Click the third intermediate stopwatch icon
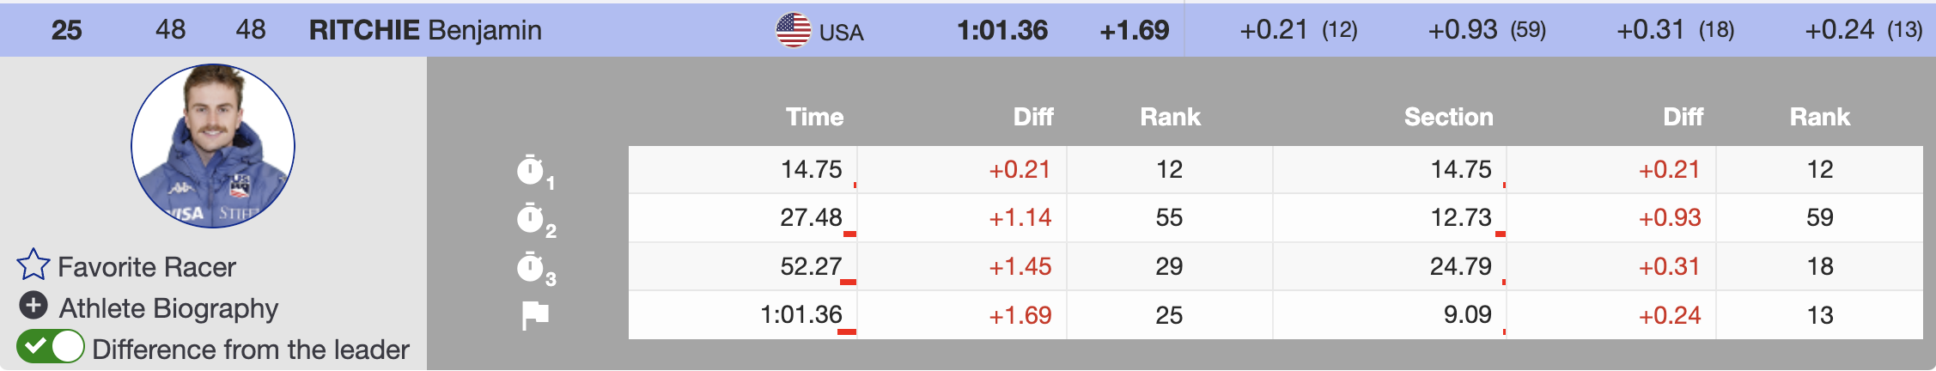 pyautogui.click(x=531, y=267)
